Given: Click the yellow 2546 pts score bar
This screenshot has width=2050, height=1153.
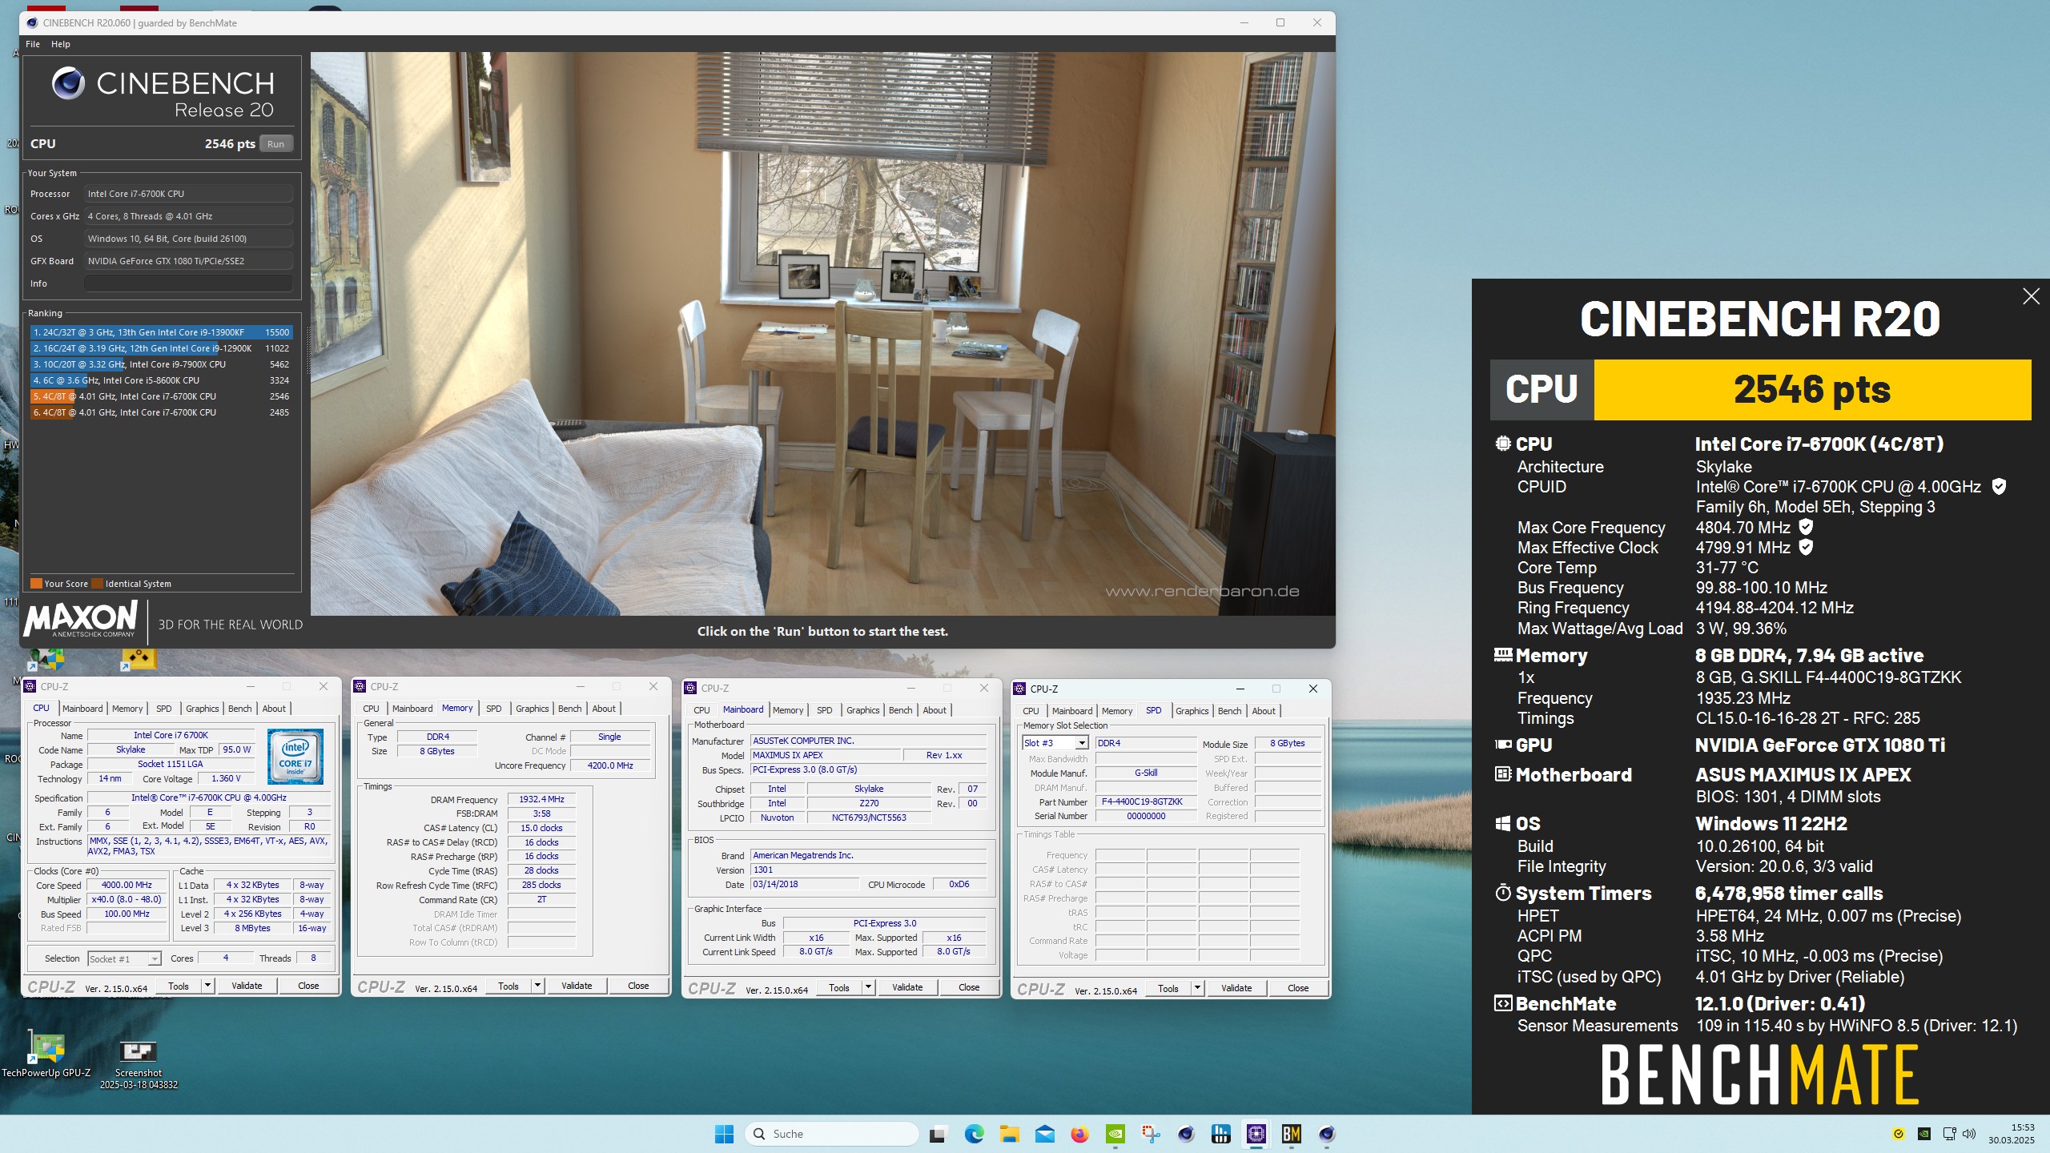Looking at the screenshot, I should coord(1812,390).
